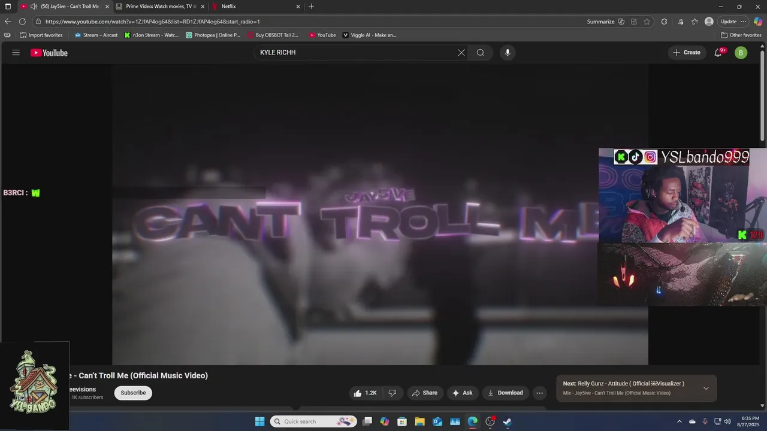Image resolution: width=767 pixels, height=431 pixels.
Task: Open browser Extensions icon
Action: click(x=664, y=22)
